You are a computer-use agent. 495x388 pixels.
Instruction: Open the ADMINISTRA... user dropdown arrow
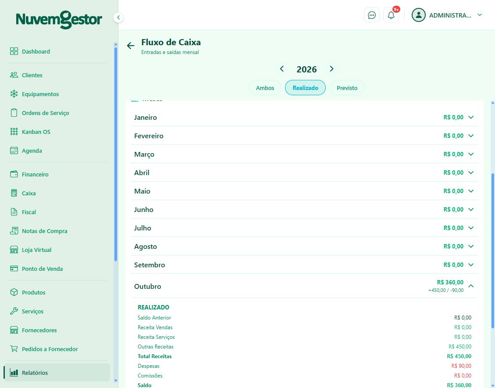click(x=480, y=15)
